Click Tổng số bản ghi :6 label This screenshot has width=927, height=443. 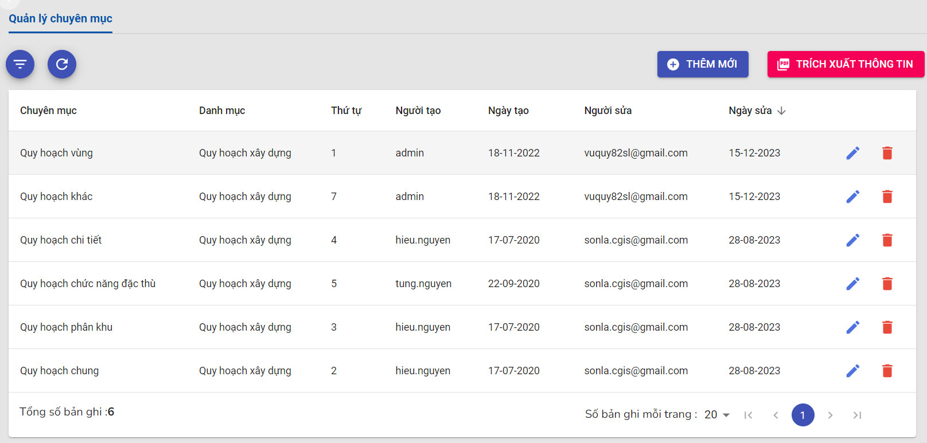[67, 411]
